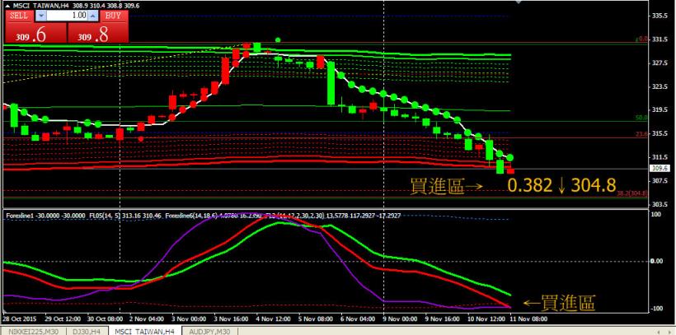Screen dimensions: 676x335
Task: Switch to the NIKKEI225,M30 chart tab
Action: (29, 330)
